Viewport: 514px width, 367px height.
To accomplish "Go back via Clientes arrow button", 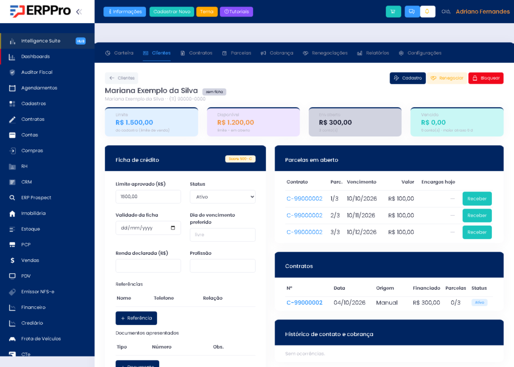I will [x=121, y=78].
